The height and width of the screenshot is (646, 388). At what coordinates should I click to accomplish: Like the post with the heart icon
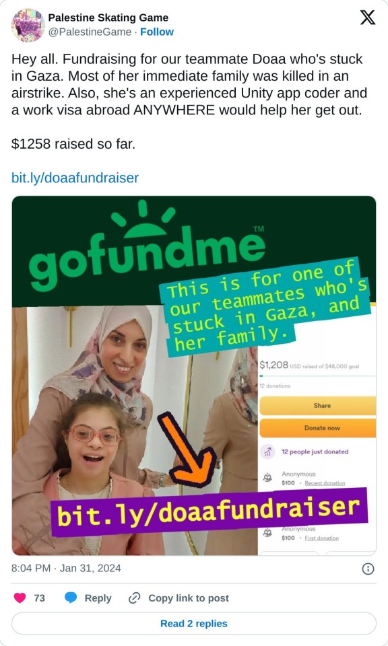[x=20, y=598]
